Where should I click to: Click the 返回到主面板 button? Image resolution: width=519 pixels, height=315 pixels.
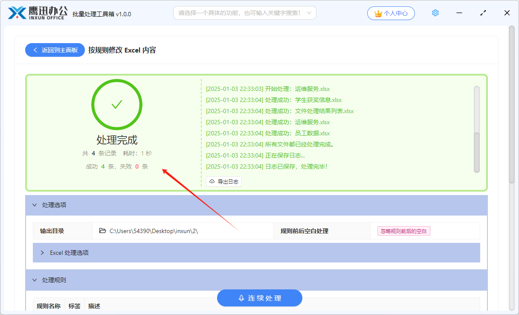pyautogui.click(x=55, y=50)
